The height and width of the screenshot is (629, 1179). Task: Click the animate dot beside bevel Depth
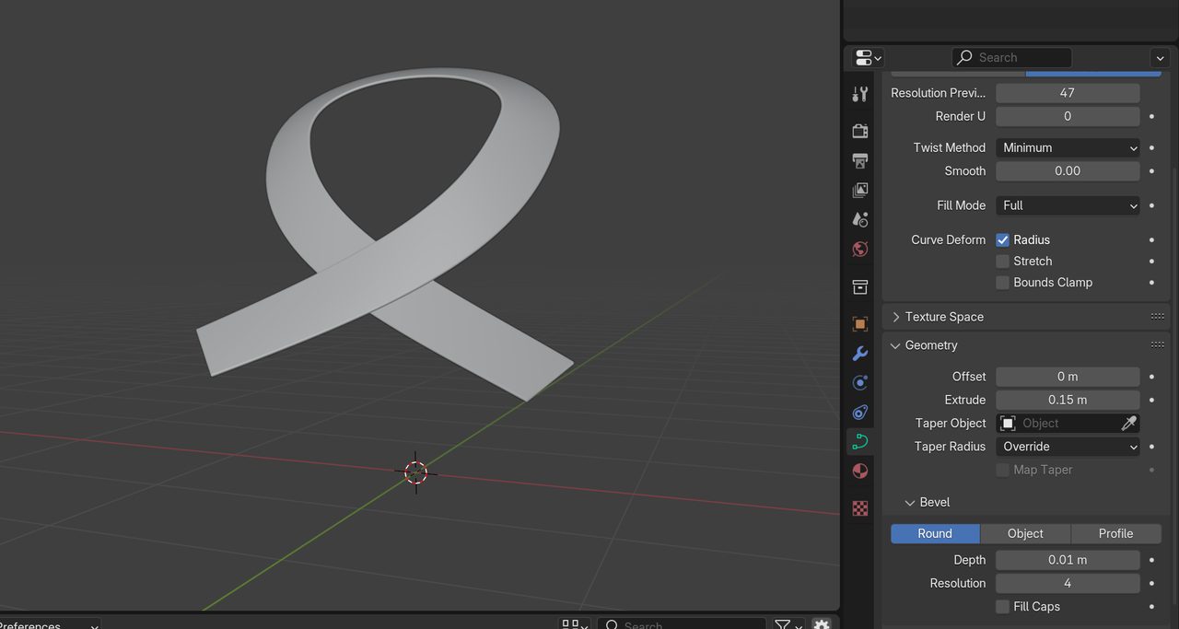(x=1151, y=560)
